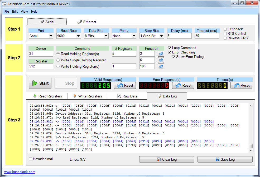Select Write Single Holding Register option
Screen dimensions: 260x177
pyautogui.click(x=58, y=60)
